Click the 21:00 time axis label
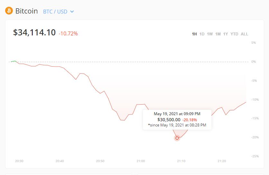The width and height of the screenshot is (269, 175). coord(140,161)
